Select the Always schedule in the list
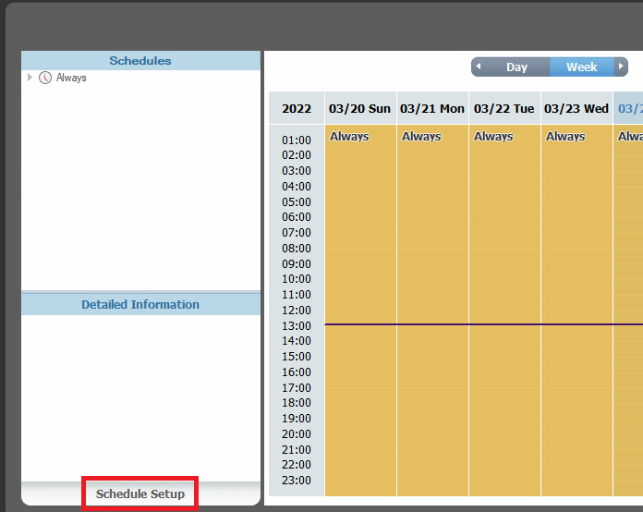This screenshot has height=512, width=643. (x=71, y=78)
